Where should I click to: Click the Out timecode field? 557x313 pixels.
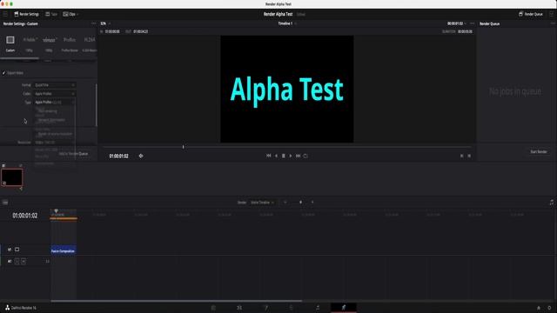coord(141,31)
